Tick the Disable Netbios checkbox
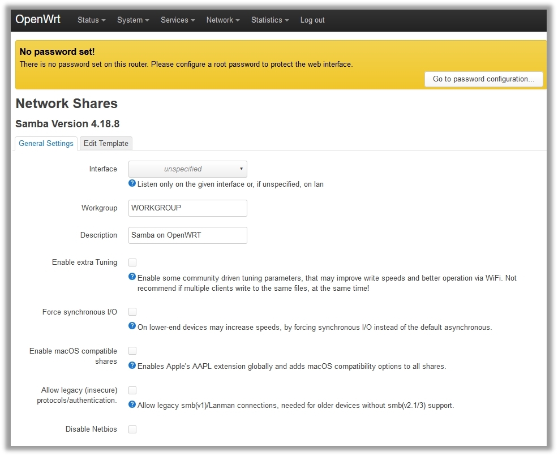The width and height of the screenshot is (558, 456). coord(132,429)
